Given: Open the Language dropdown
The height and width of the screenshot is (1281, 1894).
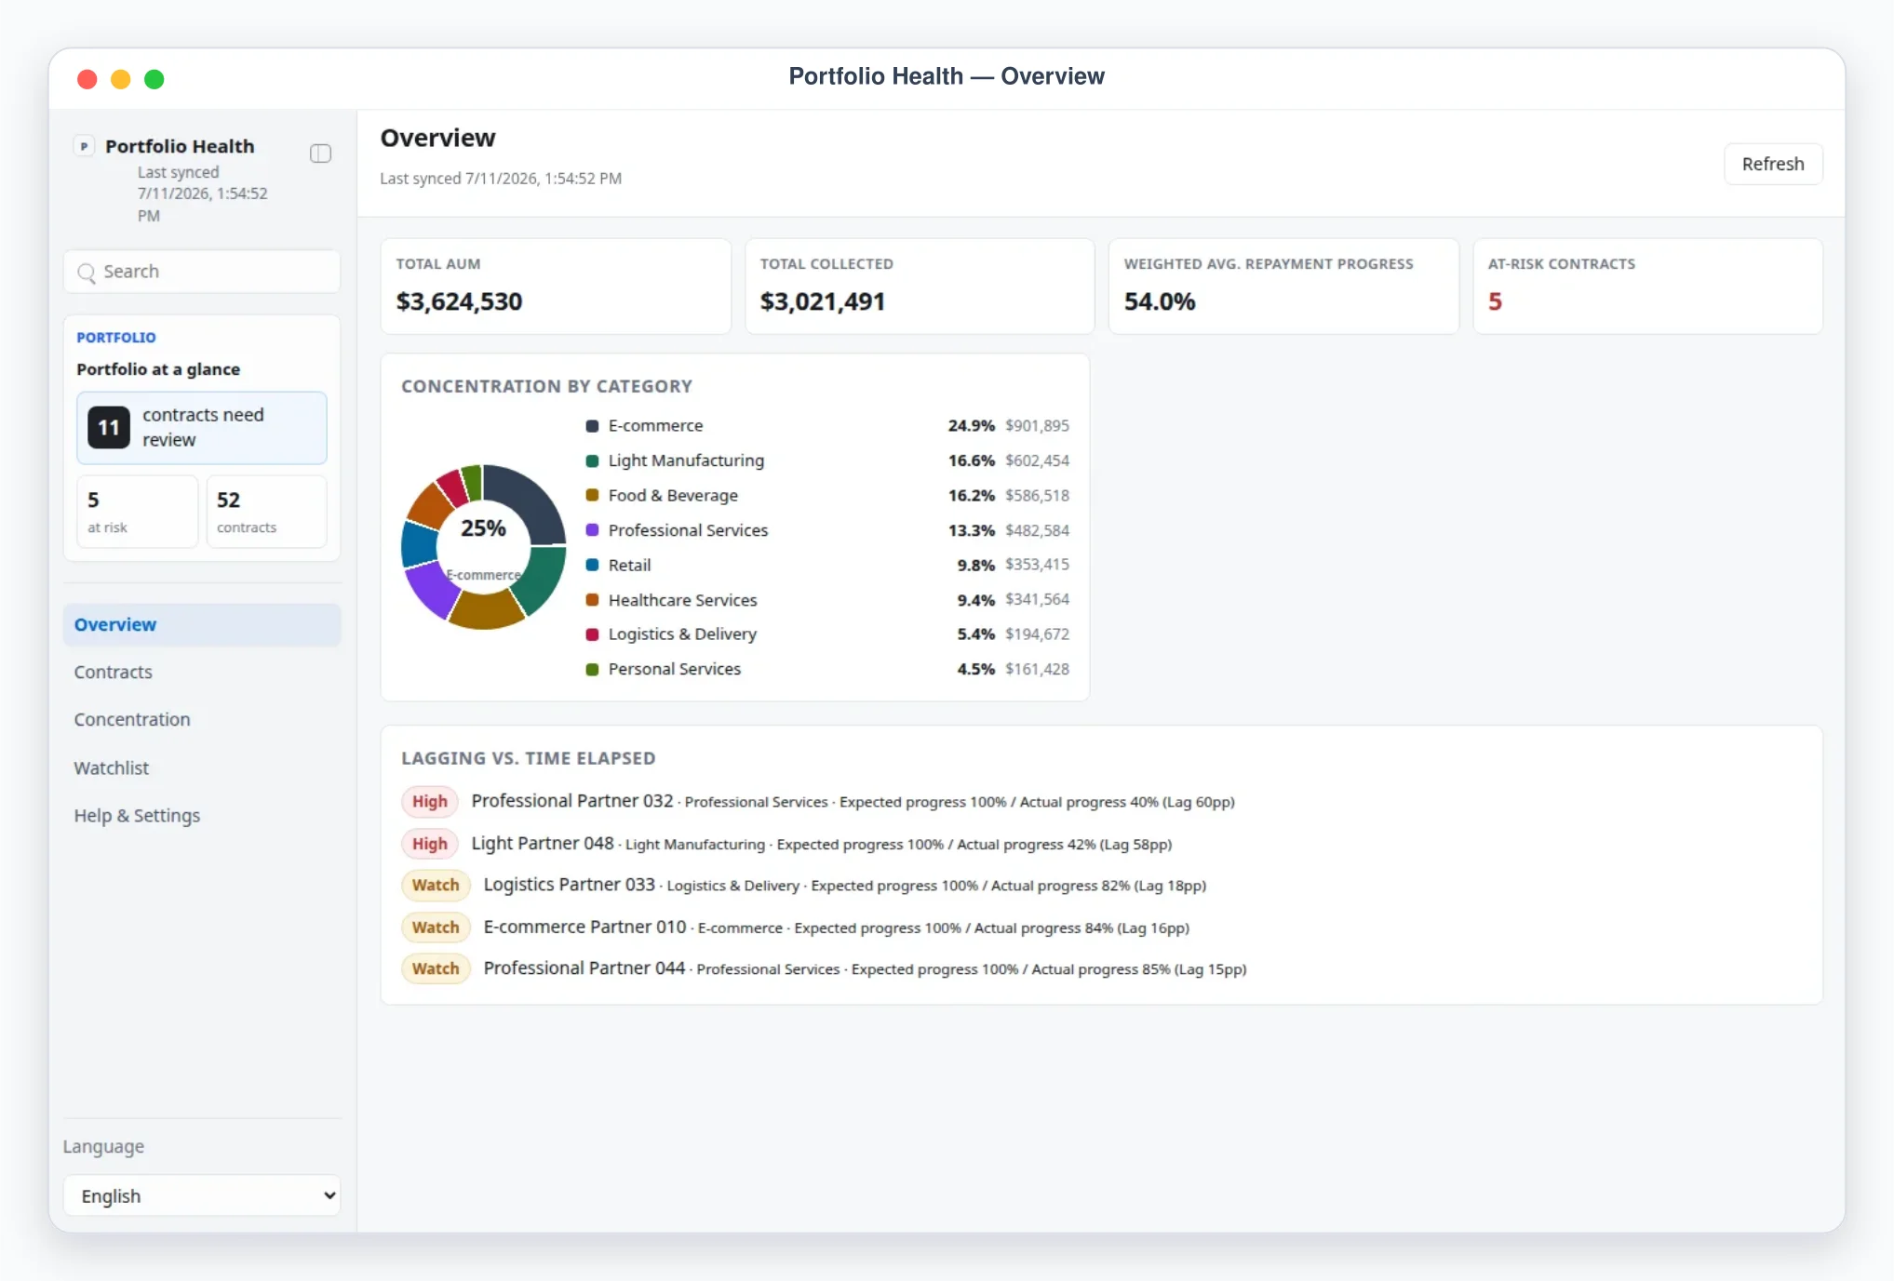Looking at the screenshot, I should tap(202, 1195).
